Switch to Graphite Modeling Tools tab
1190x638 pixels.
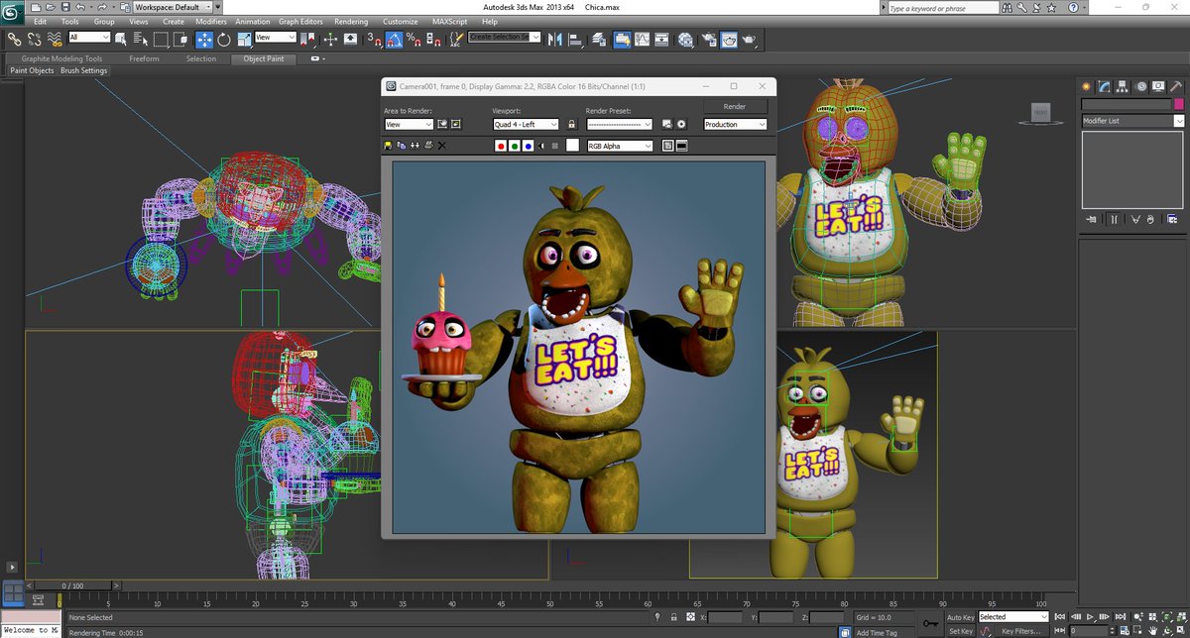(61, 58)
